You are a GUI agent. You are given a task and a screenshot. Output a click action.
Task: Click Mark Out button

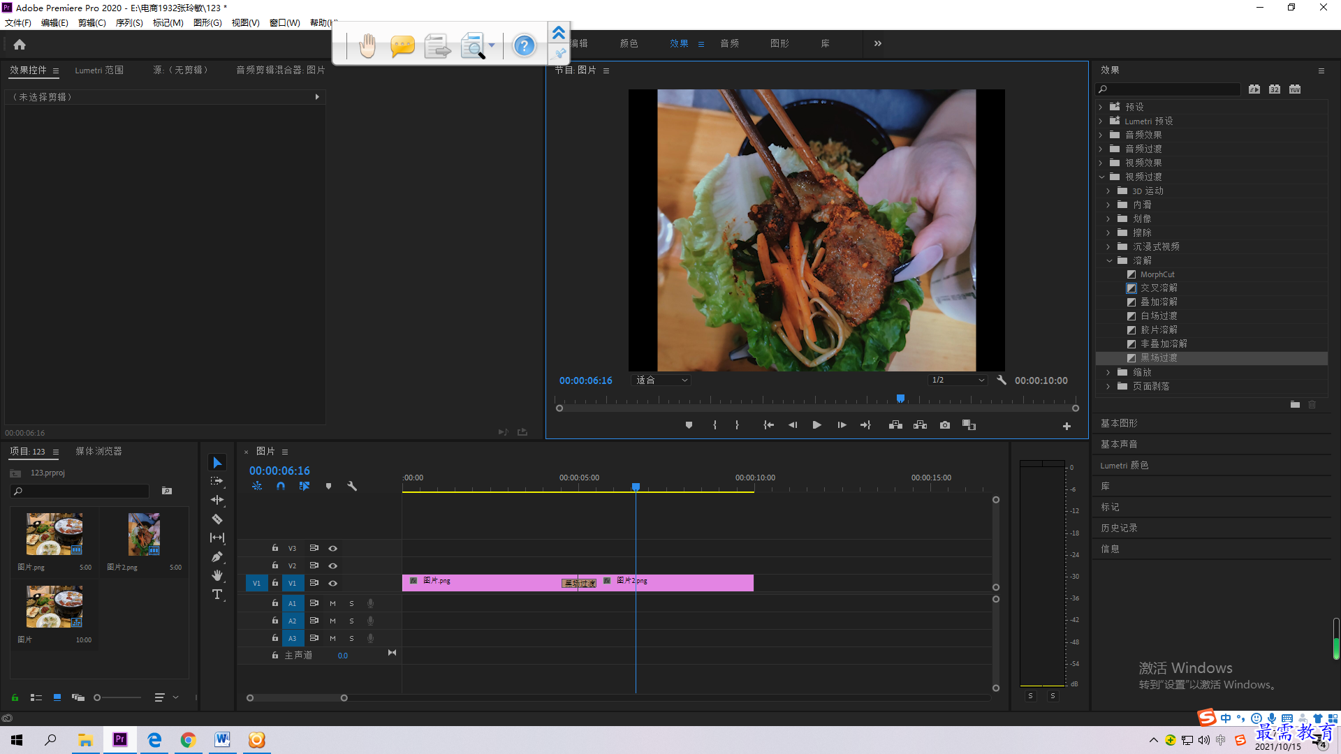click(x=737, y=425)
